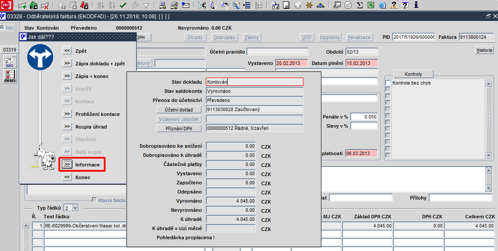Click the blue indented list icon
This screenshot has height=251, width=498.
(x=247, y=5)
